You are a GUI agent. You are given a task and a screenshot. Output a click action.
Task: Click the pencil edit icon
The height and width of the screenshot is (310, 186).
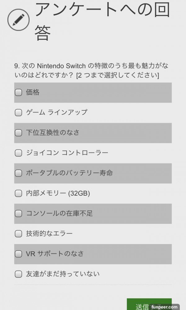click(18, 20)
